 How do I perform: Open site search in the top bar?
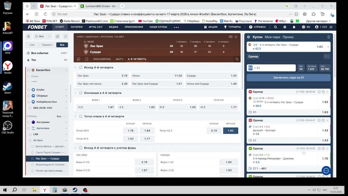[275, 27]
